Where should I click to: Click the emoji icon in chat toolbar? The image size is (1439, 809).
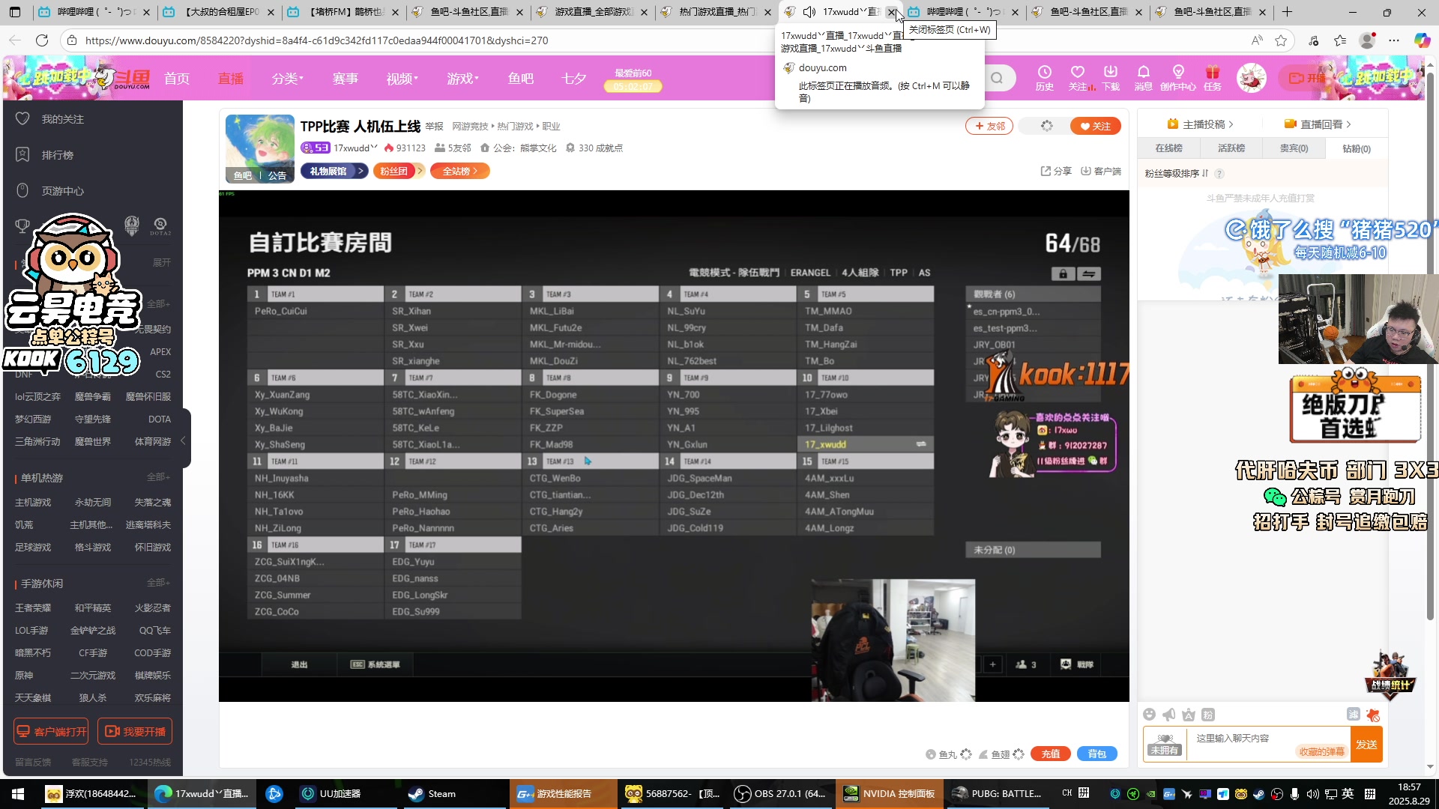click(x=1149, y=715)
